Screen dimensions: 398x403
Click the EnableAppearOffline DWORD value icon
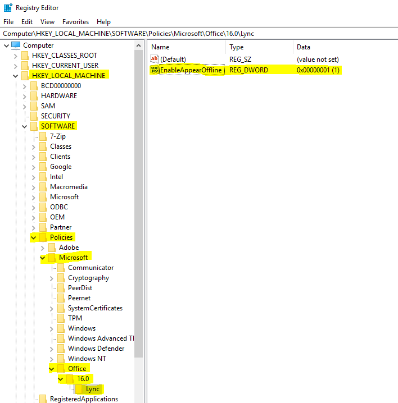[155, 70]
